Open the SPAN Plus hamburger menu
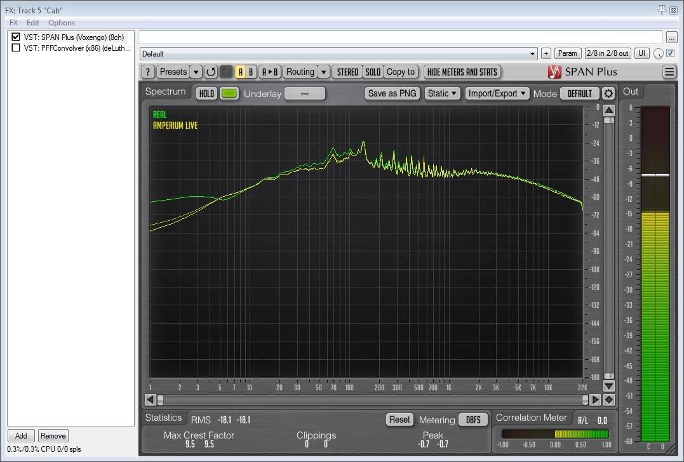 point(669,72)
